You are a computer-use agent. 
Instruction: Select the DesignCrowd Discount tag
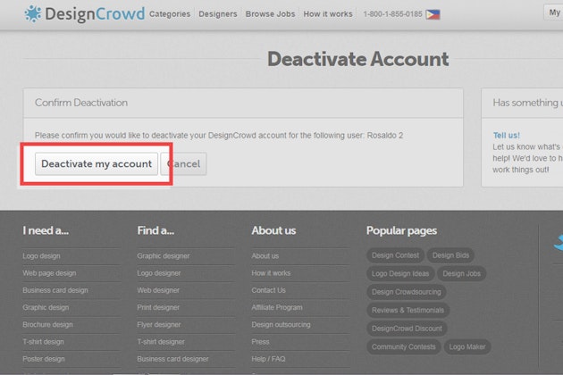click(x=407, y=329)
